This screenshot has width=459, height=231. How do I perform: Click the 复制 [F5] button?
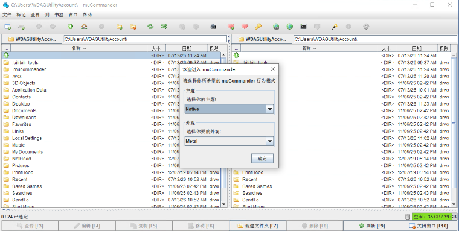[x=144, y=226]
